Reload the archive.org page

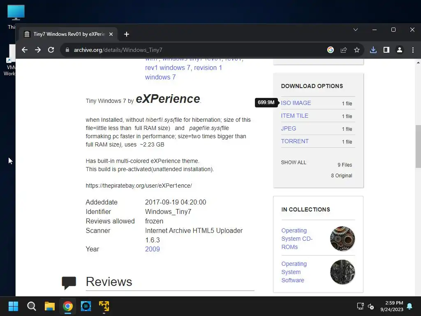point(51,50)
